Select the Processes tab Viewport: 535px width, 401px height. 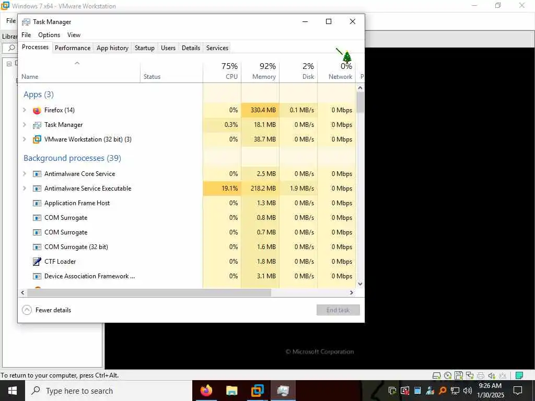click(35, 47)
